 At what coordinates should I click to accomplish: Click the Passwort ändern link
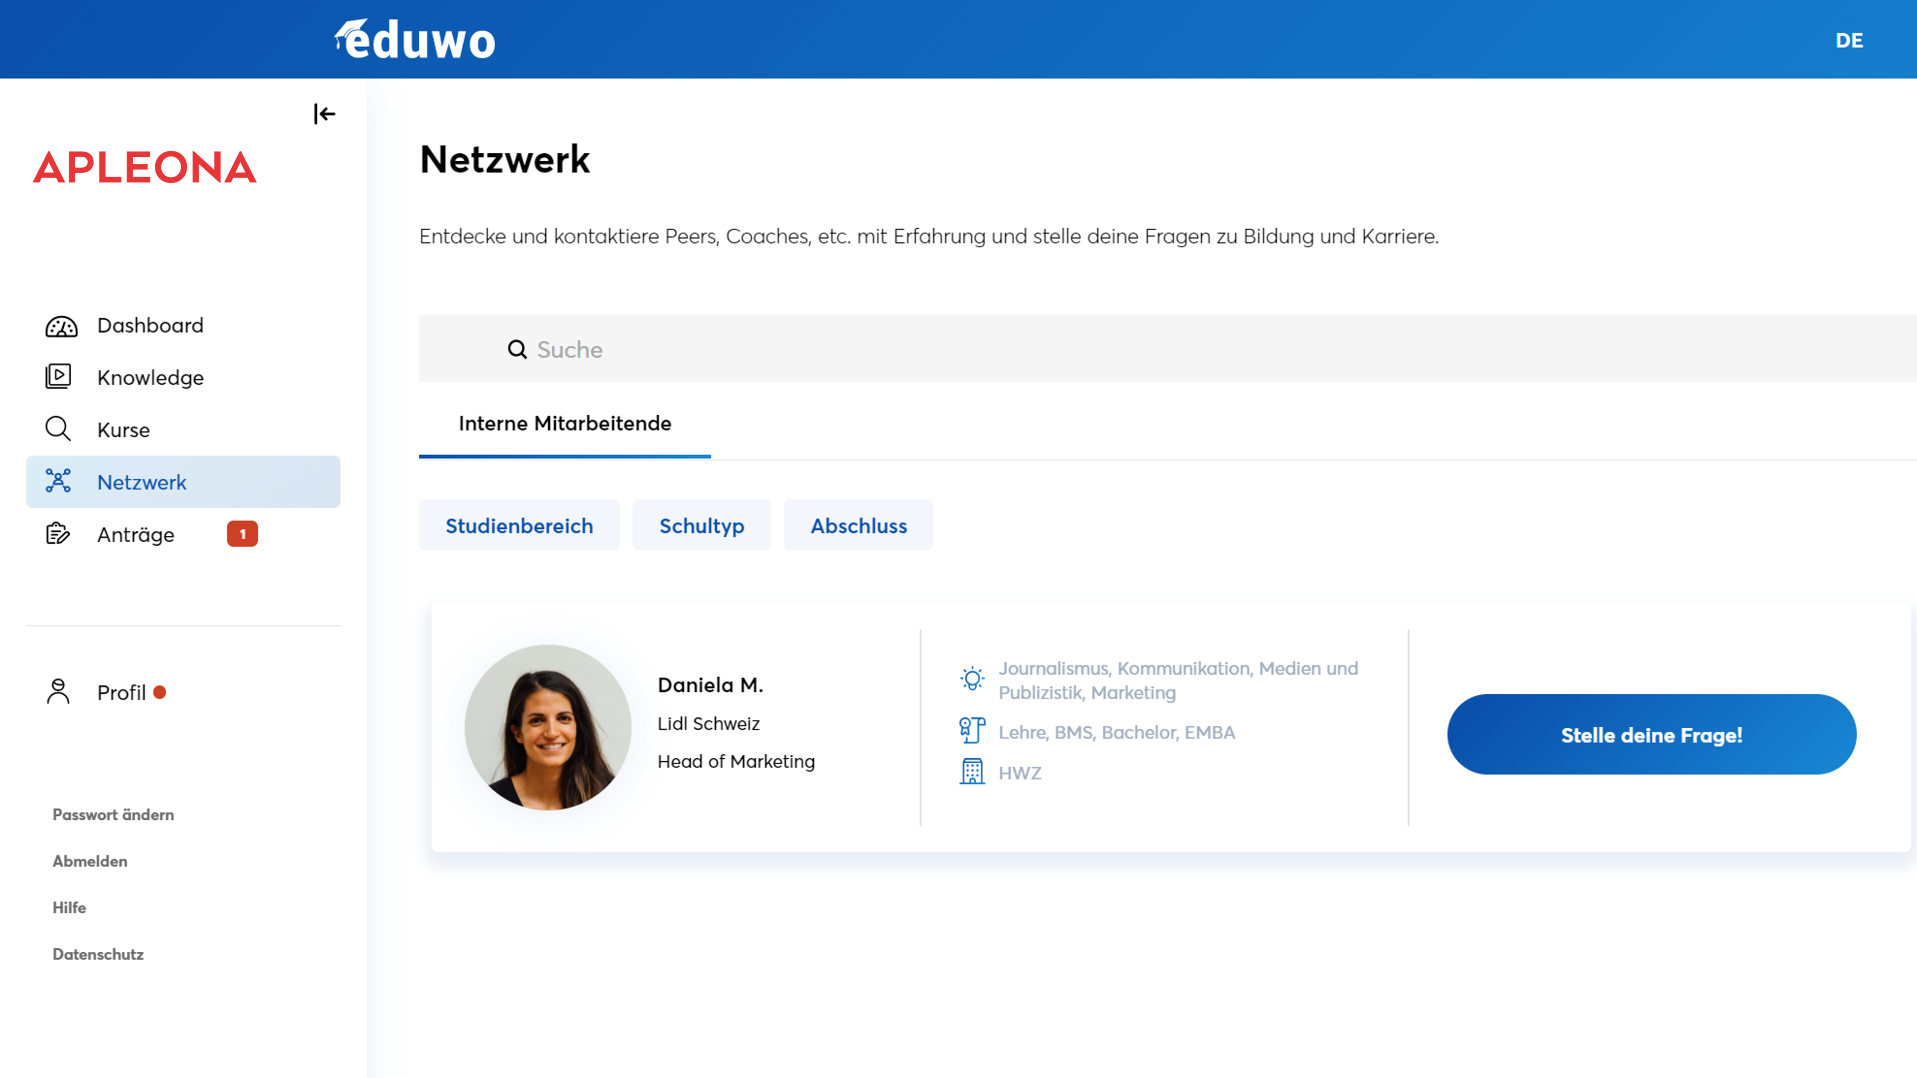[x=113, y=815]
